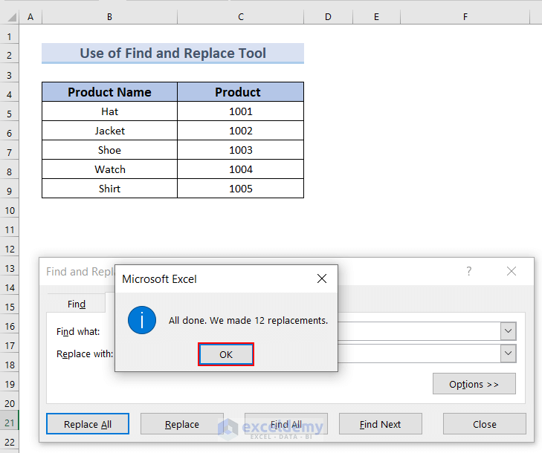Open the Find what dropdown arrow
This screenshot has height=453, width=542.
click(x=508, y=330)
